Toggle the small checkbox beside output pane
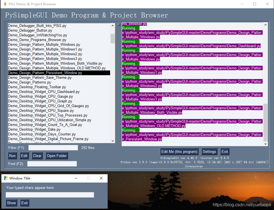Screen dimensions: 274x210 119,25
